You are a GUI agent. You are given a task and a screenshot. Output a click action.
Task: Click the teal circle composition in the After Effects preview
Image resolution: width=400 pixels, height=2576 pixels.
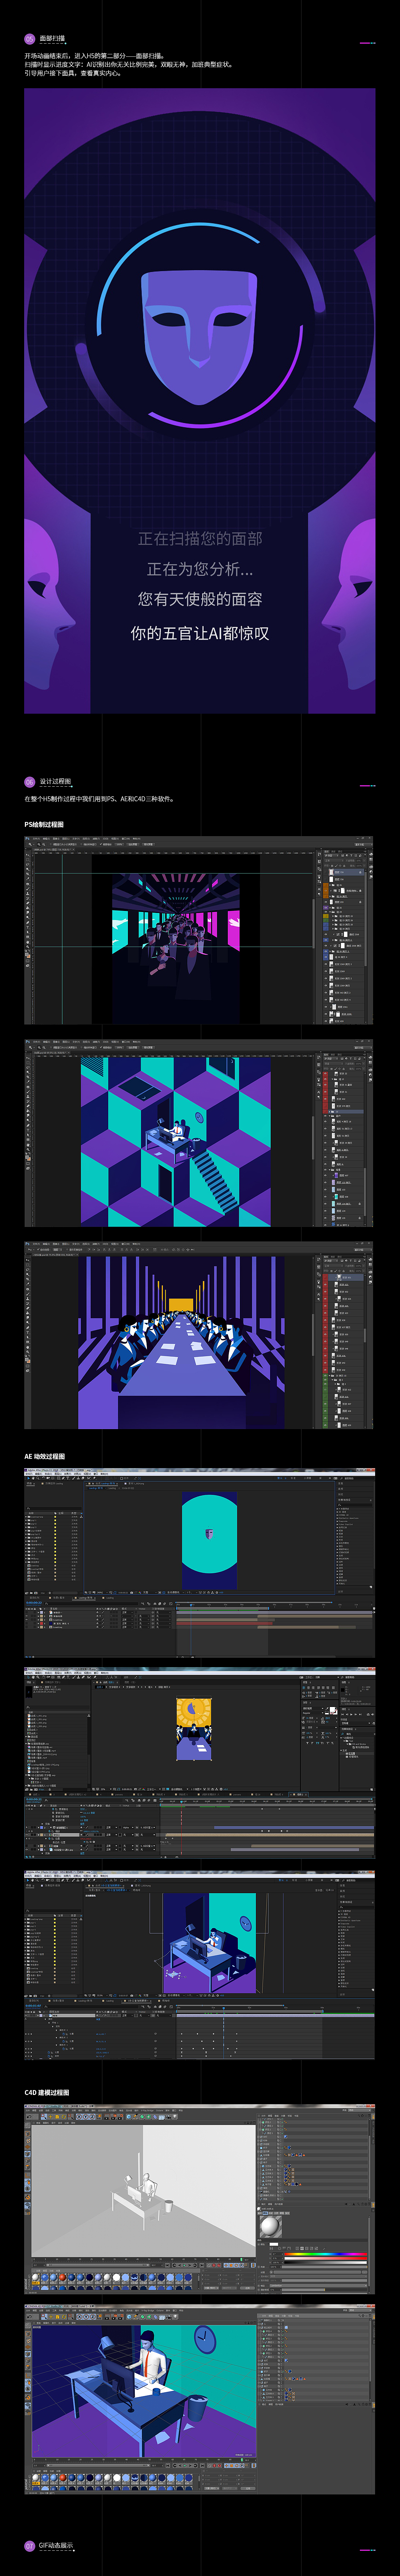(x=209, y=1540)
